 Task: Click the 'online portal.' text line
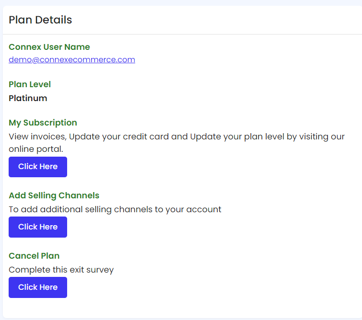click(36, 149)
